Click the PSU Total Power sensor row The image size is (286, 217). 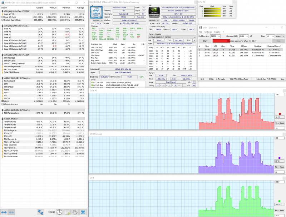point(43,157)
